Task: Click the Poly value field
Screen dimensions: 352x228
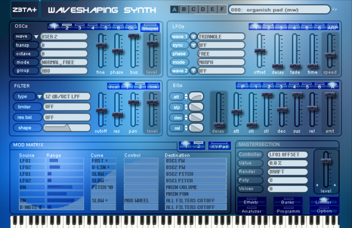Action: click(x=288, y=180)
